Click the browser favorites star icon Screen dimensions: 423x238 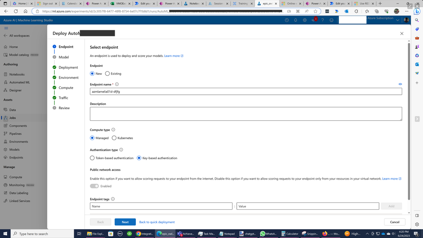click(x=315, y=11)
